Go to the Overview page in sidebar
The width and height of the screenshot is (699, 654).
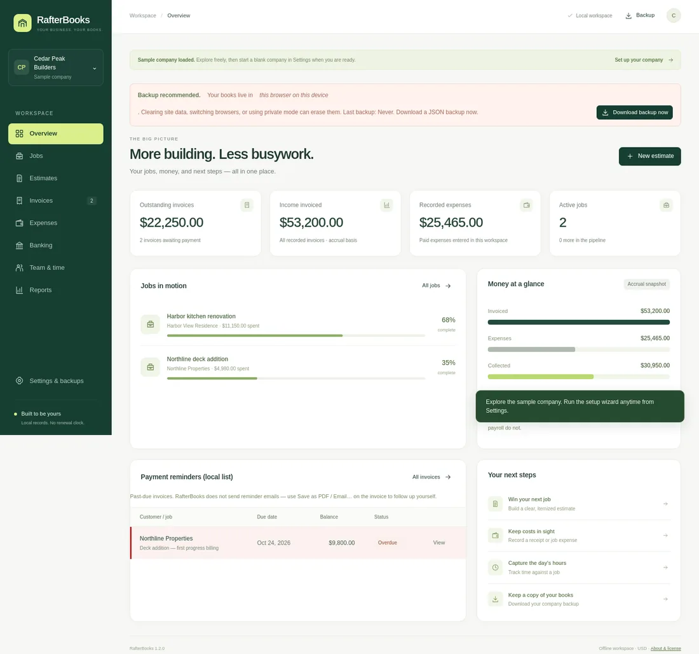(56, 134)
